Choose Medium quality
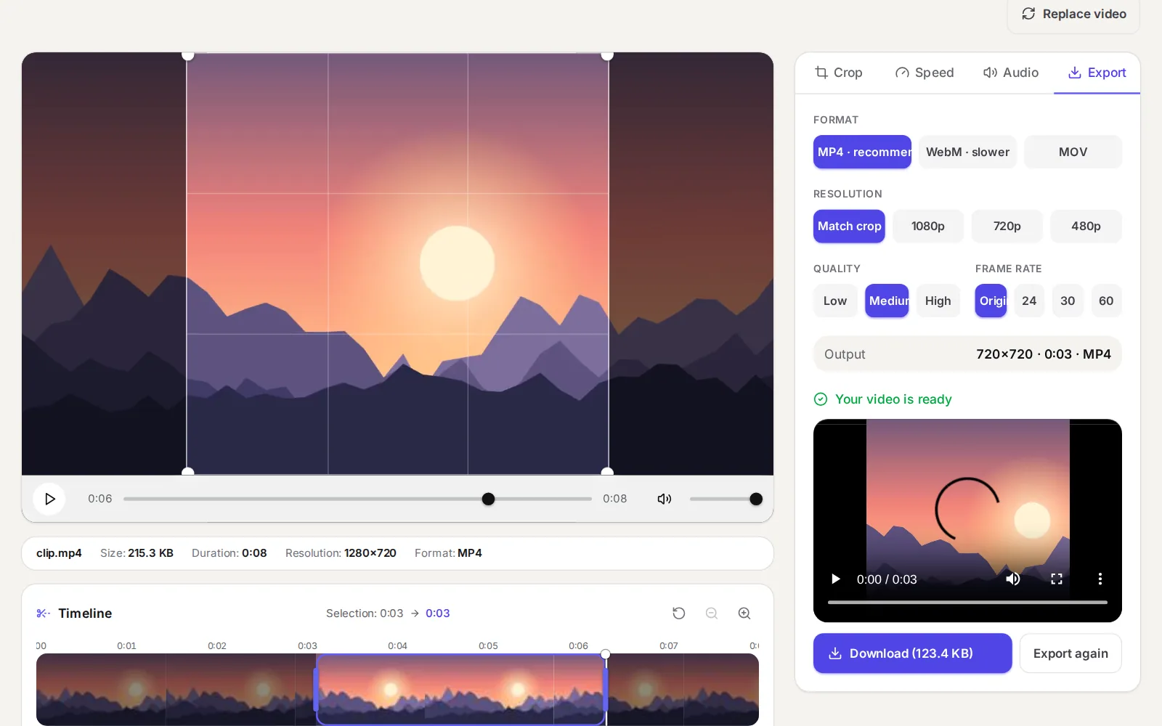Image resolution: width=1162 pixels, height=726 pixels. (x=887, y=301)
